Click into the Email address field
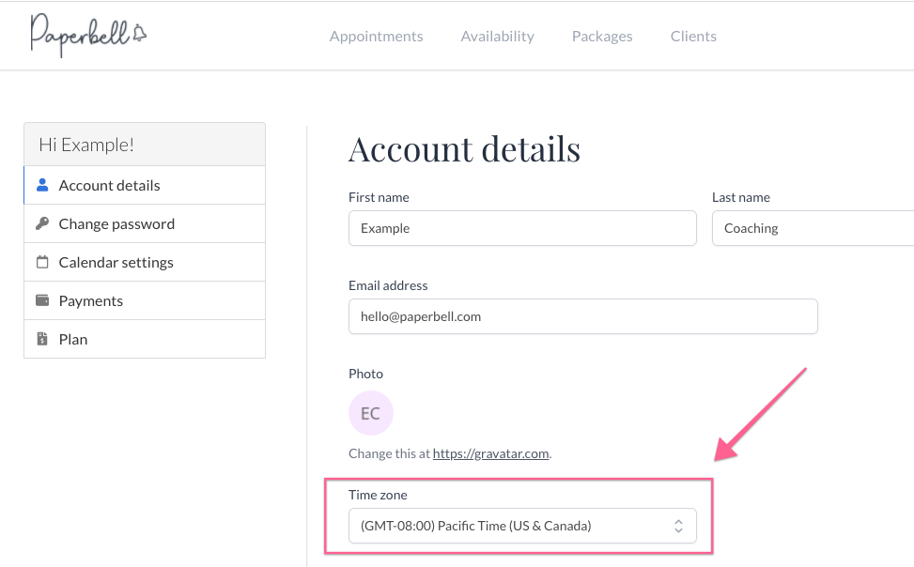The height and width of the screenshot is (567, 914). click(583, 316)
